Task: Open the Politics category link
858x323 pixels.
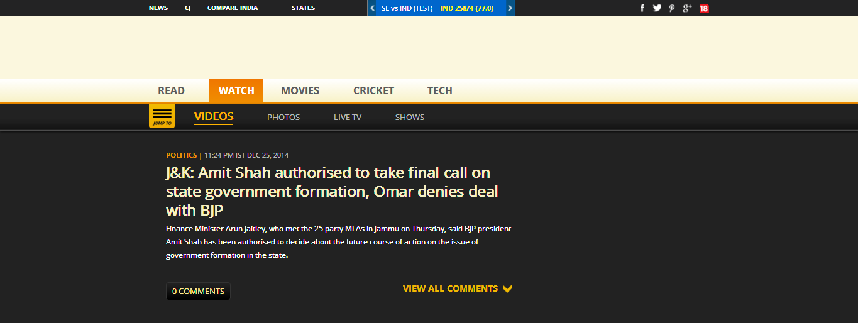Action: (181, 155)
